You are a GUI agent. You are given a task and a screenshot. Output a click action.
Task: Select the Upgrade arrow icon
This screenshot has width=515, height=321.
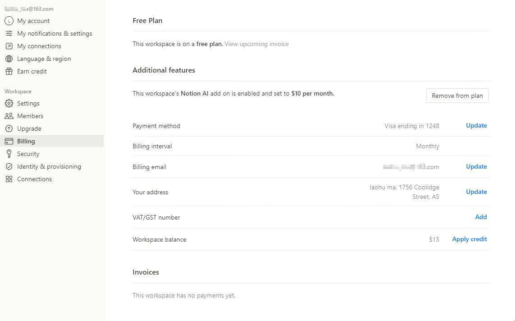(x=9, y=128)
